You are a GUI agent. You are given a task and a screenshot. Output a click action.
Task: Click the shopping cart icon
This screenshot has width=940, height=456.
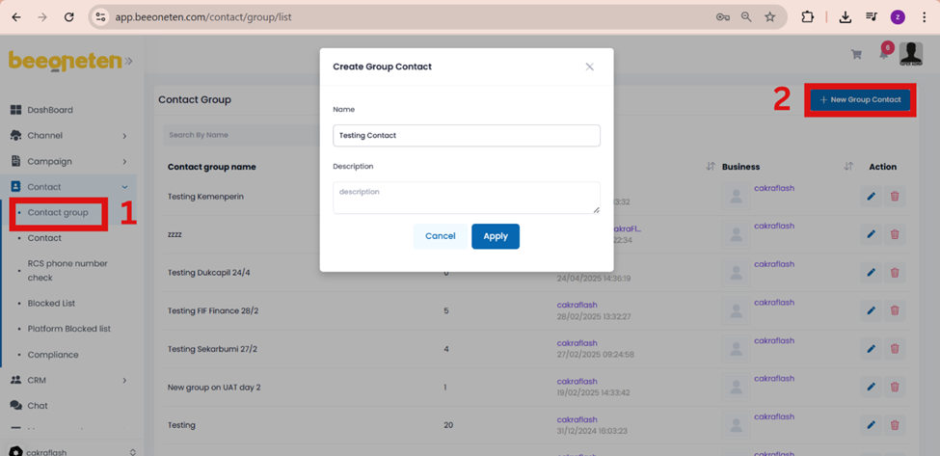[x=856, y=55]
